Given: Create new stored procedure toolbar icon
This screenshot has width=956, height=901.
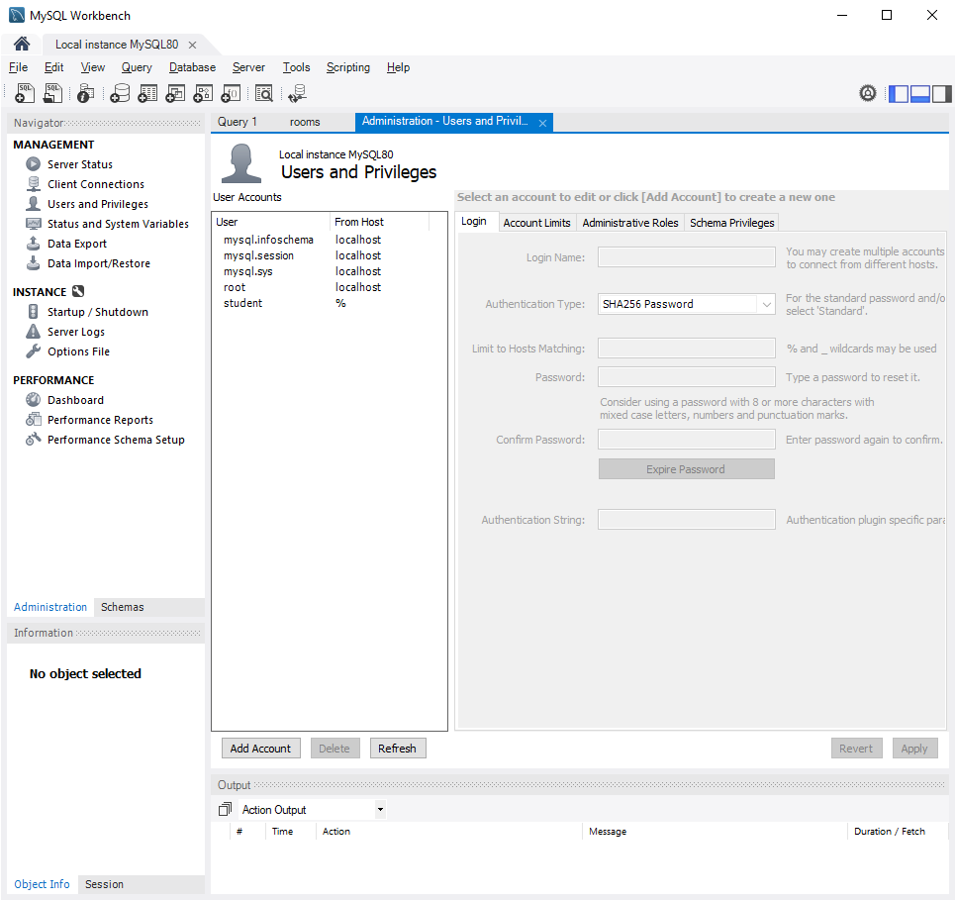Looking at the screenshot, I should [x=203, y=93].
